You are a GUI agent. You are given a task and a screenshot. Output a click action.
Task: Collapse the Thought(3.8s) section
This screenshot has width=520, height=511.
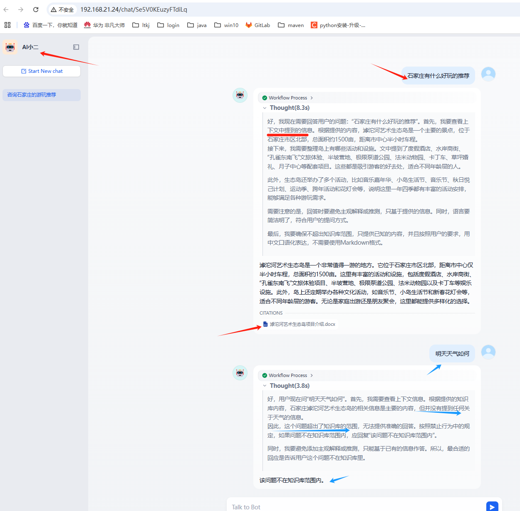(265, 386)
